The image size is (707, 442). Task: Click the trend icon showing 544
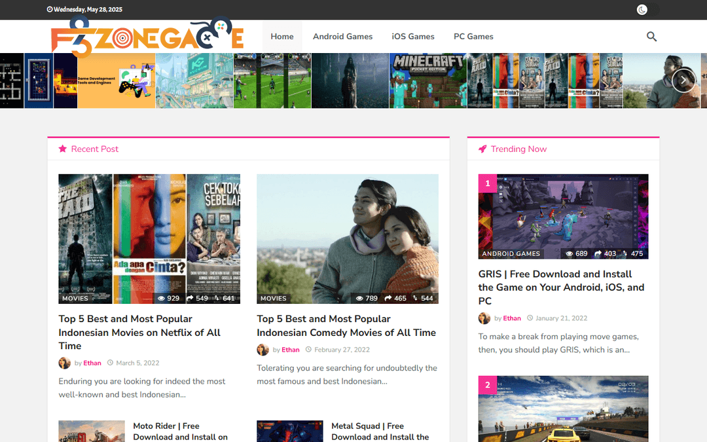[415, 298]
